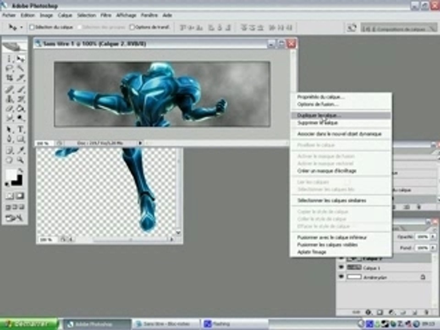
Task: Click scroll-down arrow of lower document window
Action: coord(178,232)
